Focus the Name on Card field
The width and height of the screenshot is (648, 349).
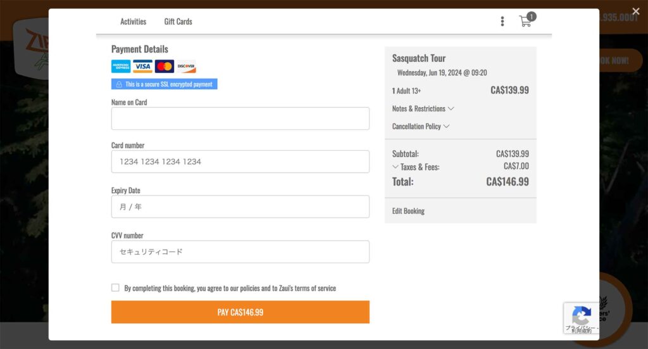click(x=240, y=118)
